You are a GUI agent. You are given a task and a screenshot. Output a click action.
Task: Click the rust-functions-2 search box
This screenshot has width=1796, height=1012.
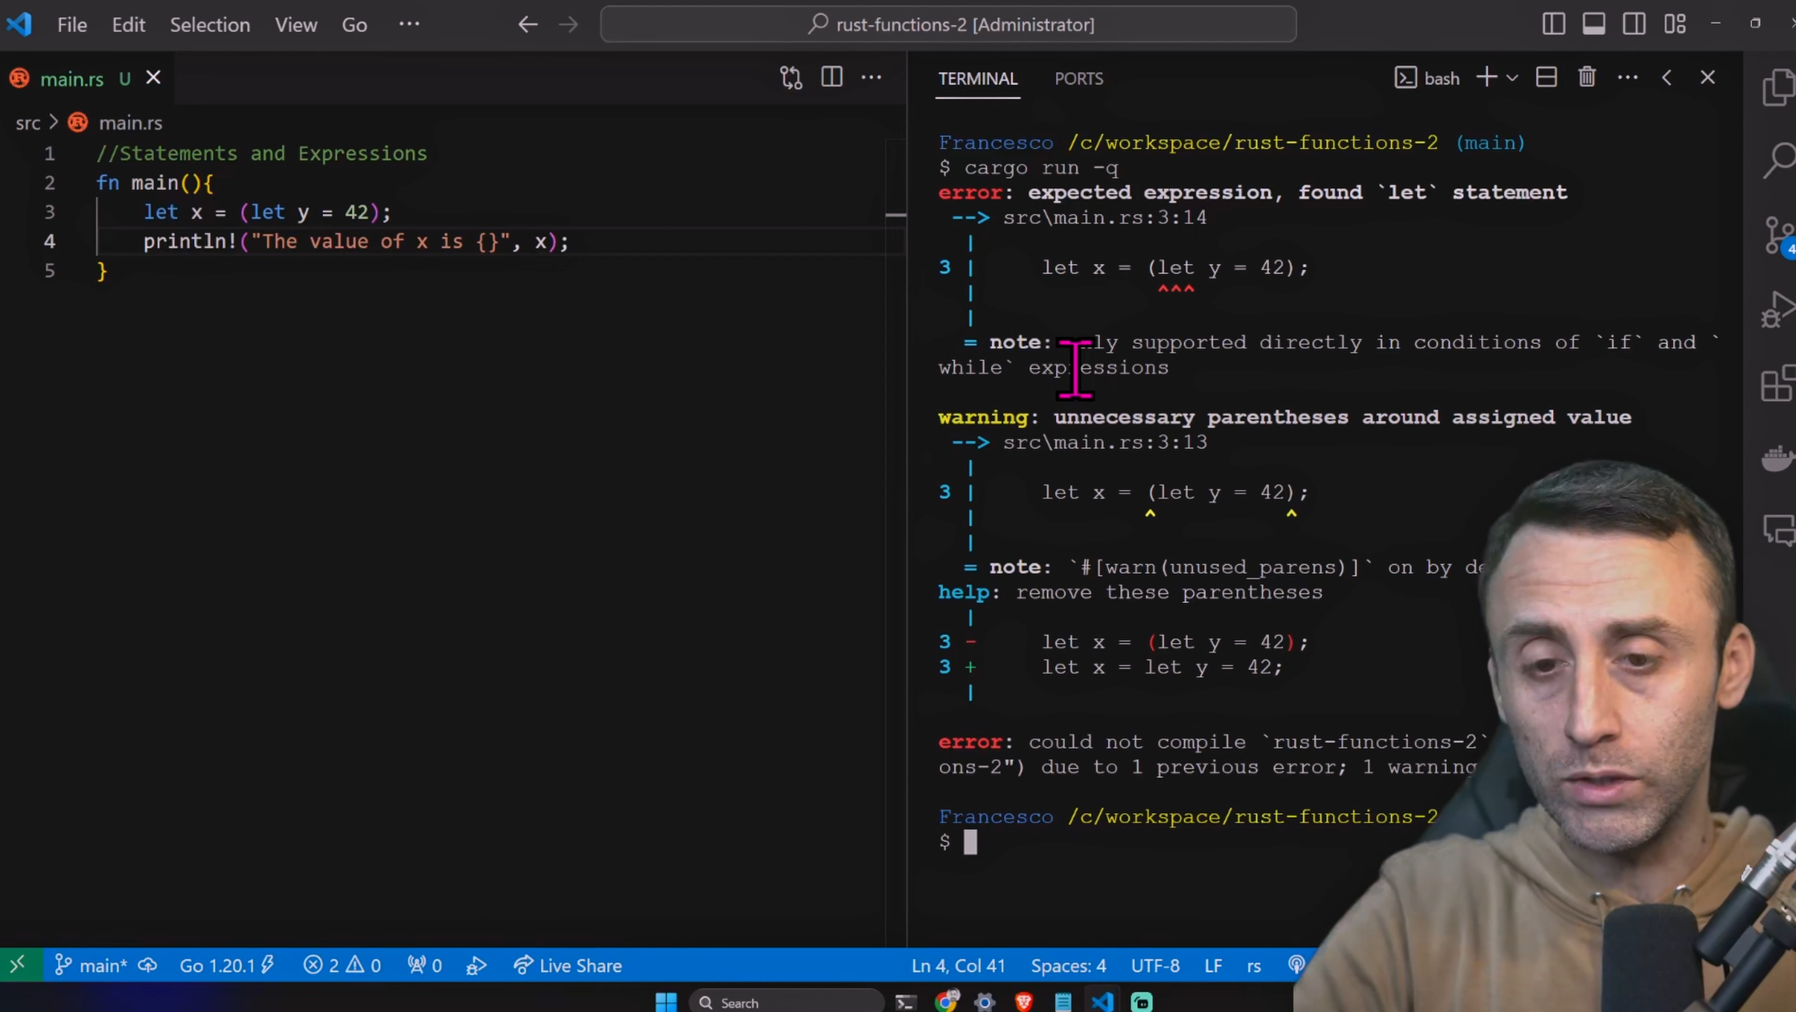(x=950, y=25)
